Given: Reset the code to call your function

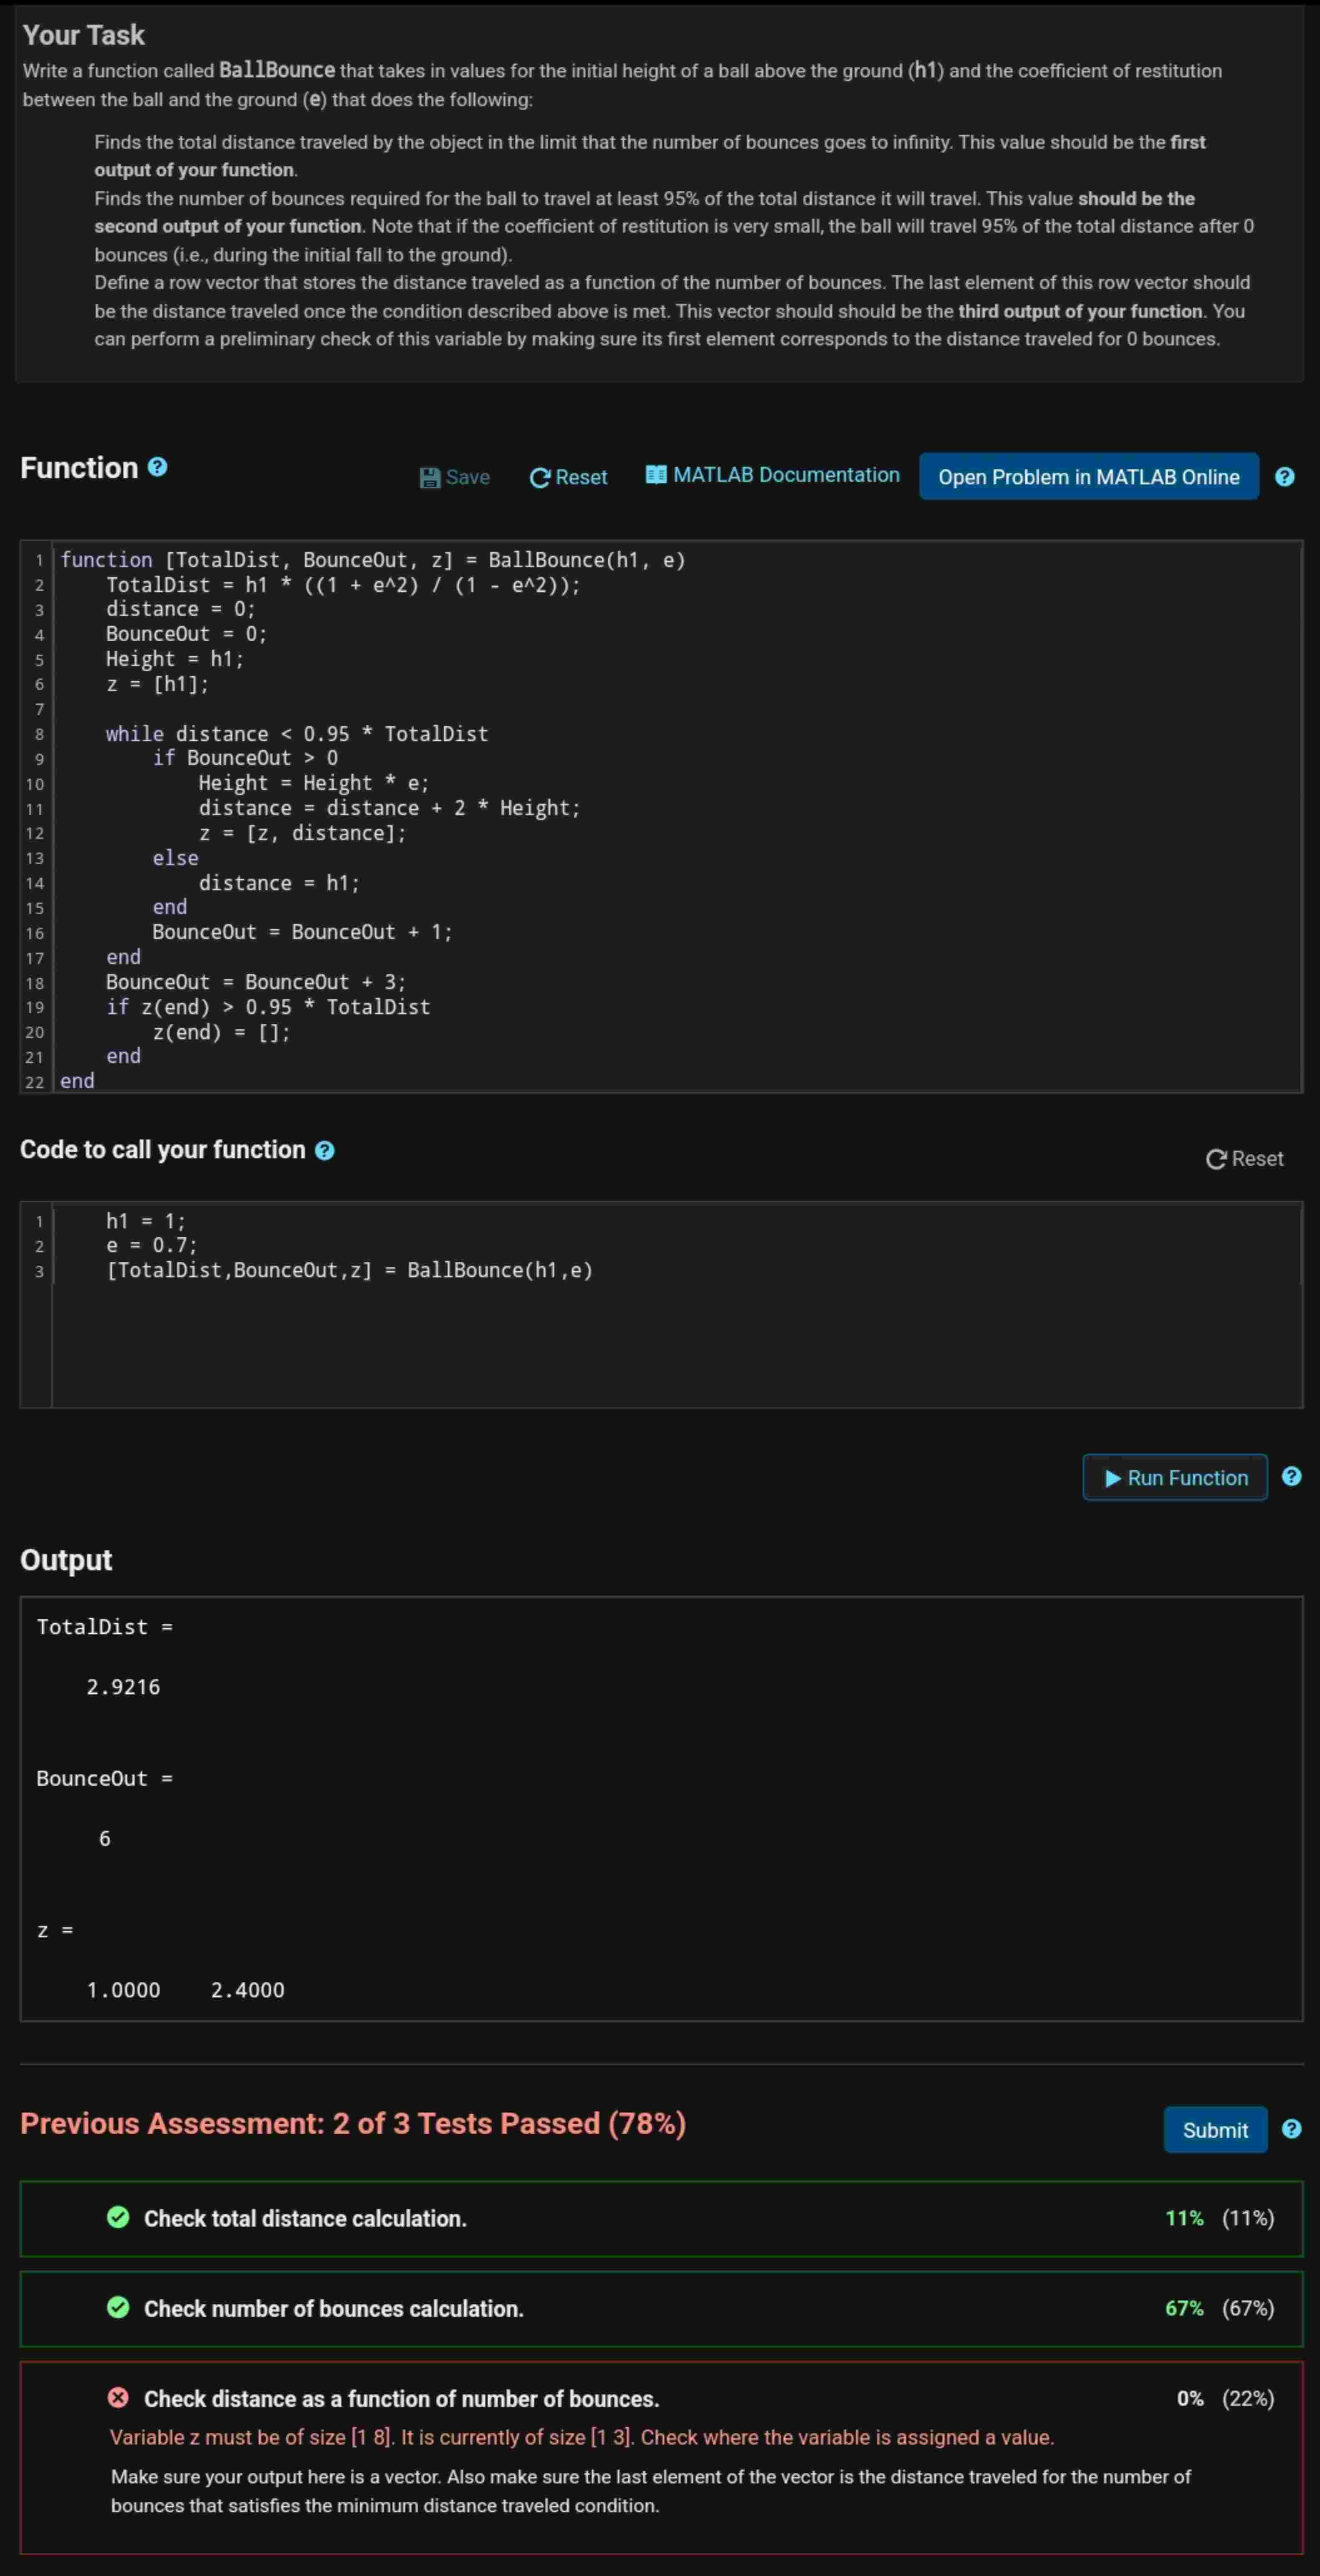Looking at the screenshot, I should pos(1245,1158).
